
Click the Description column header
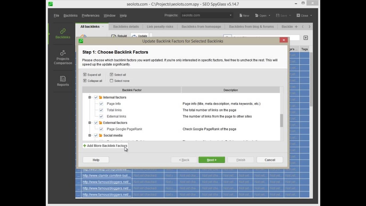point(230,90)
